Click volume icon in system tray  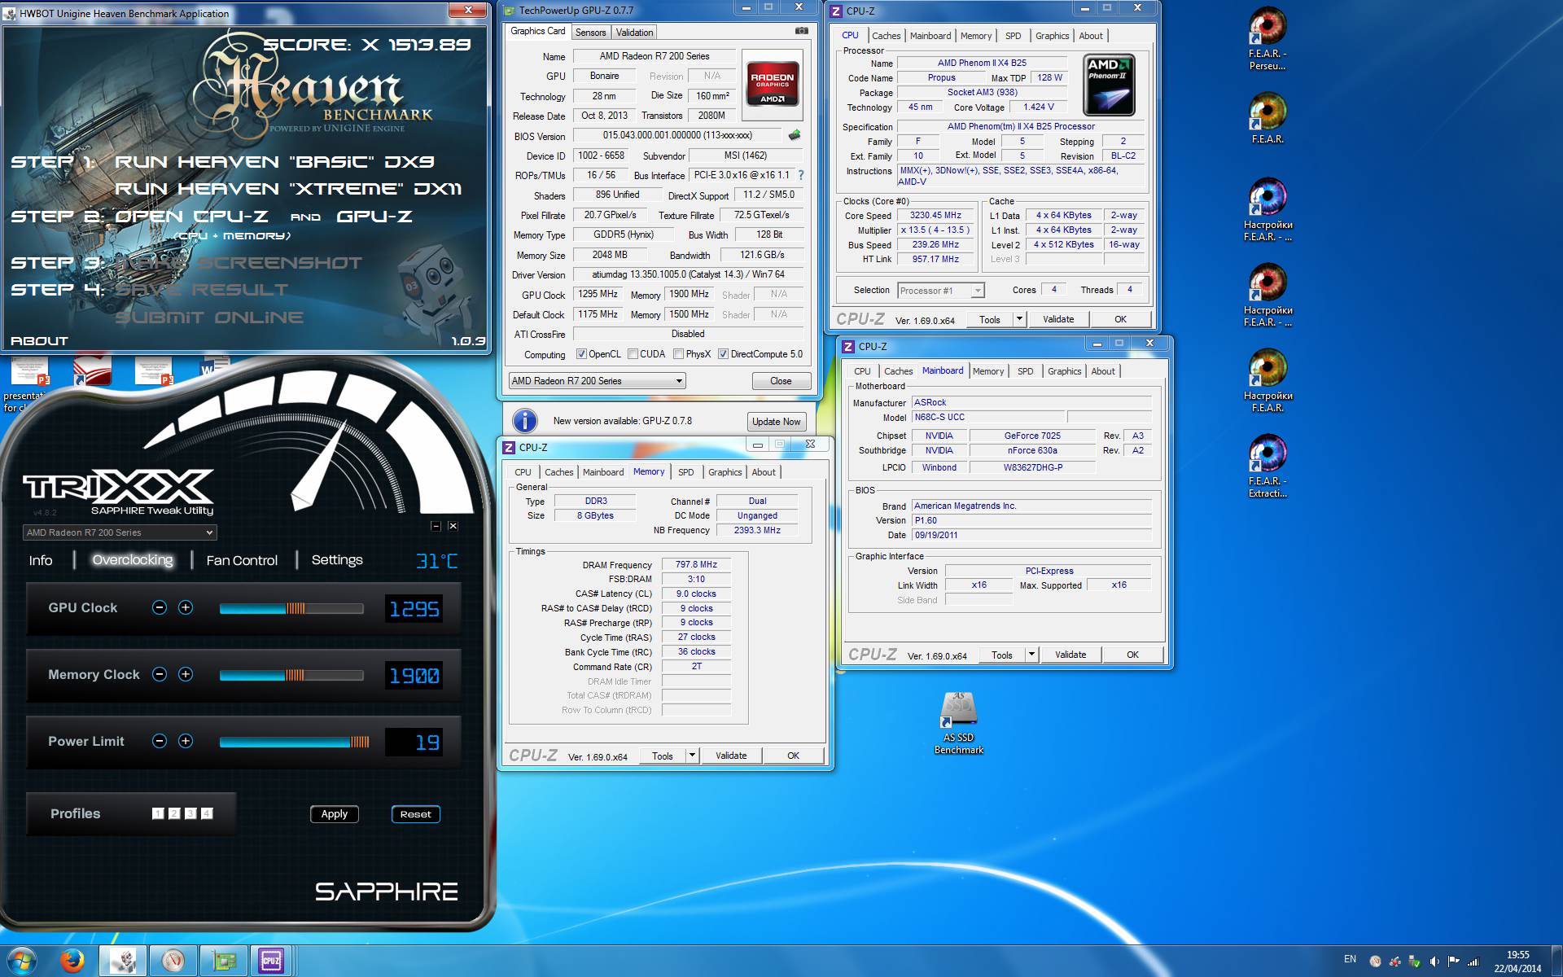[1434, 962]
